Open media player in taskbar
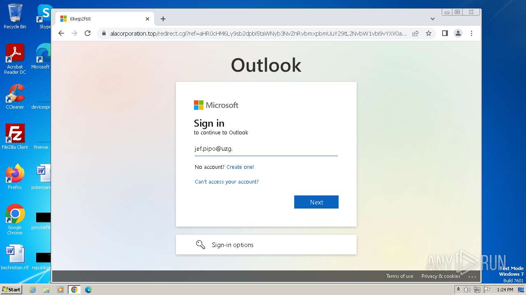 pyautogui.click(x=60, y=290)
